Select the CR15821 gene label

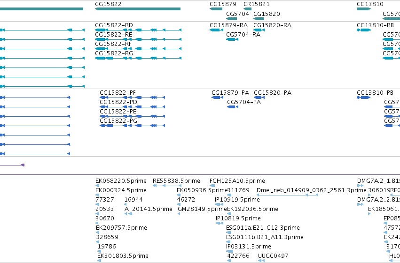click(x=257, y=4)
